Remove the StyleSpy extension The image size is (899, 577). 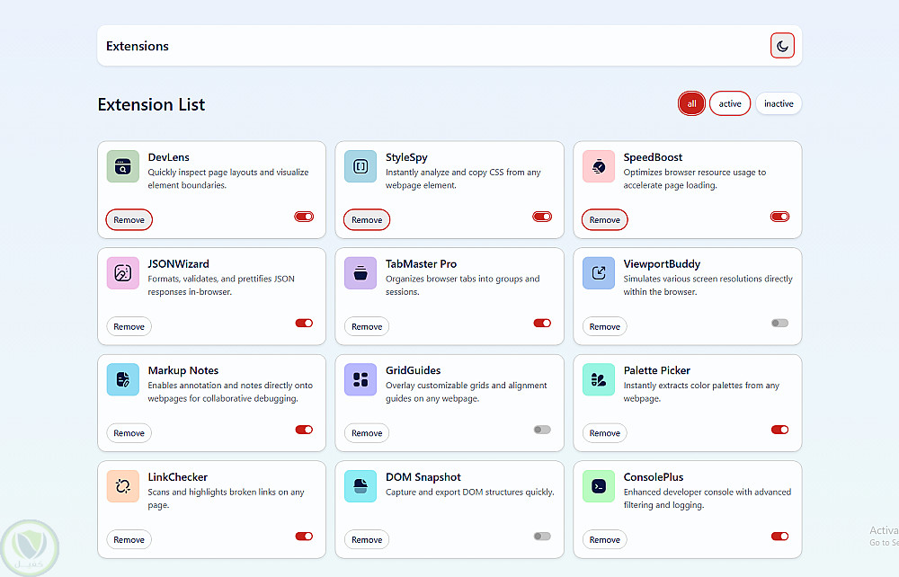pyautogui.click(x=367, y=220)
